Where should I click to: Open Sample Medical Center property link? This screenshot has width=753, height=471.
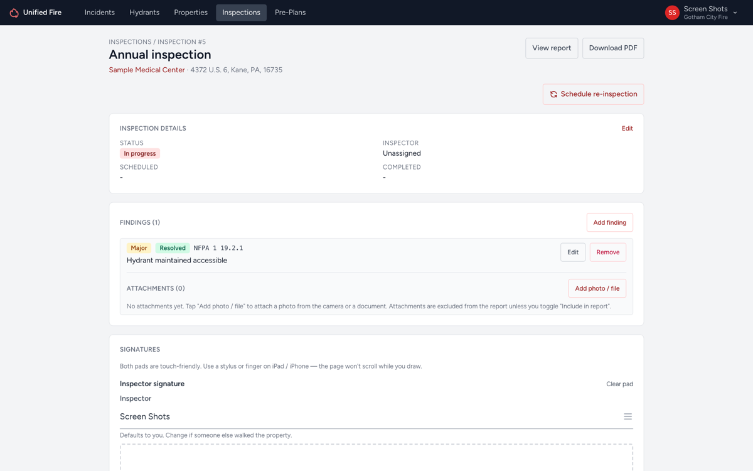147,70
